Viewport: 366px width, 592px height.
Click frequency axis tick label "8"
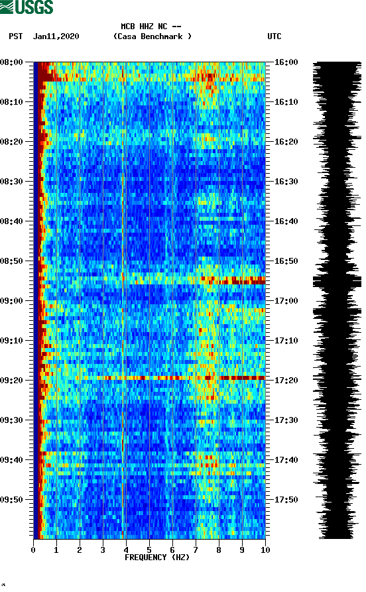219,550
